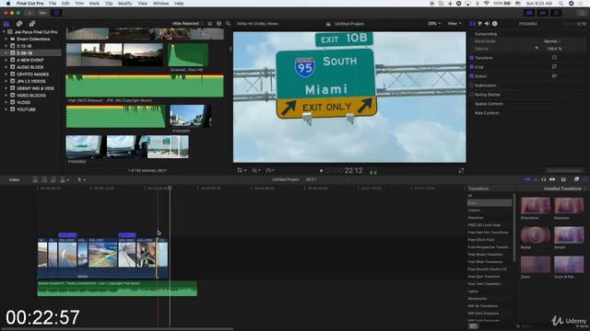Image resolution: width=590 pixels, height=331 pixels.
Task: Open the Info inspector icon
Action: (495, 24)
